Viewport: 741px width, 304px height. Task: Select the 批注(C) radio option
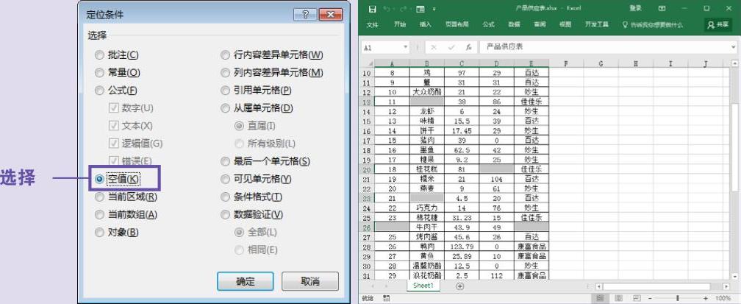[x=116, y=55]
